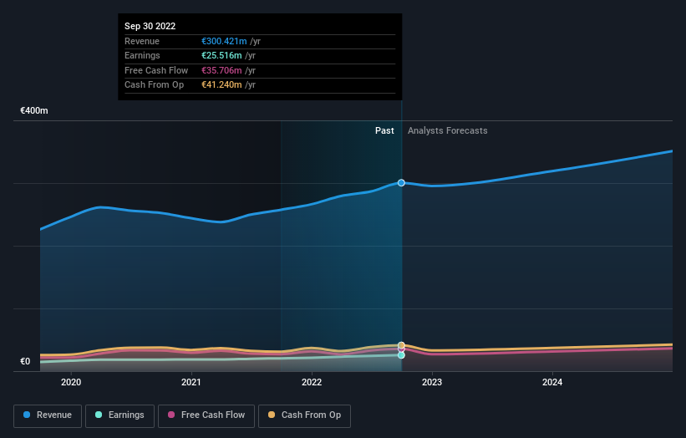
Task: Click the blue Revenue data point marker
Action: [401, 183]
